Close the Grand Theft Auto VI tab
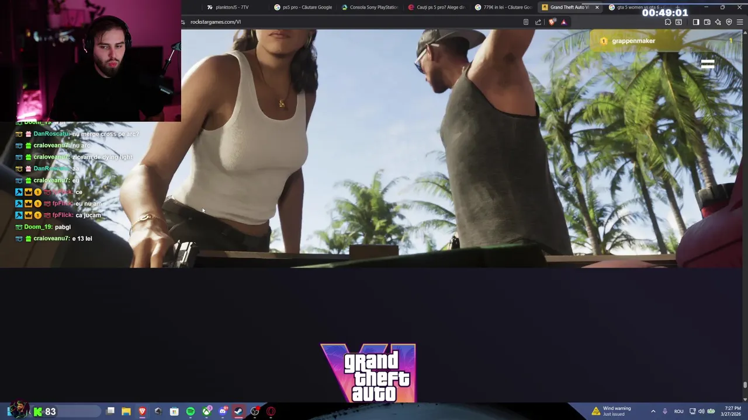The height and width of the screenshot is (420, 748). pyautogui.click(x=597, y=7)
